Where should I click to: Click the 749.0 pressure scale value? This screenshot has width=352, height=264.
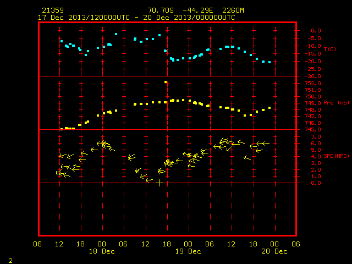coord(313,103)
